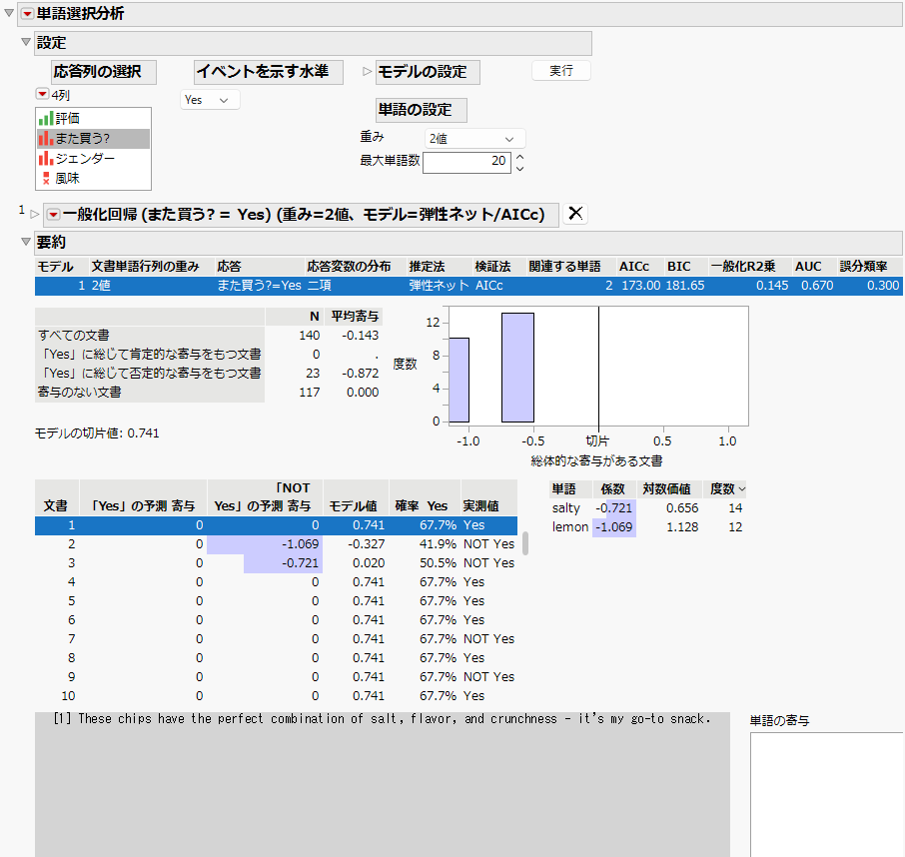Open the 単語選択分析 red triangle menu
The width and height of the screenshot is (905, 857).
click(27, 14)
